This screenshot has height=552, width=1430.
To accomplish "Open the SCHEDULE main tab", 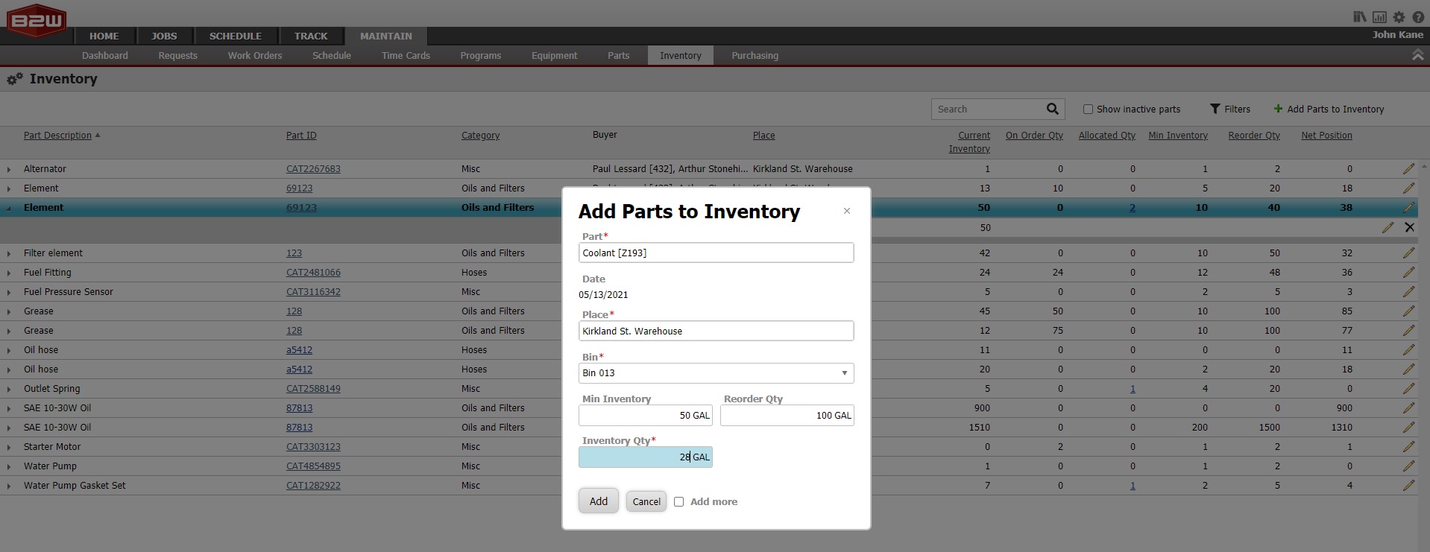I will coord(236,36).
